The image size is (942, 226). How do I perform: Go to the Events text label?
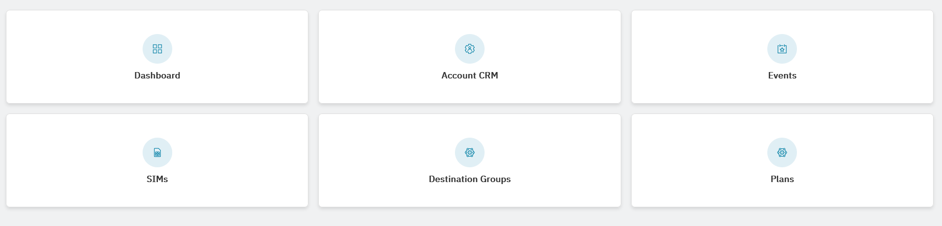coord(782,75)
